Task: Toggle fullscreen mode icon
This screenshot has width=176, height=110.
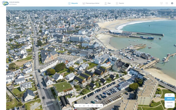Action: [x=167, y=3]
